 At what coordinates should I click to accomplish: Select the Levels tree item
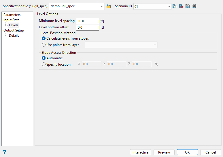tap(14, 25)
